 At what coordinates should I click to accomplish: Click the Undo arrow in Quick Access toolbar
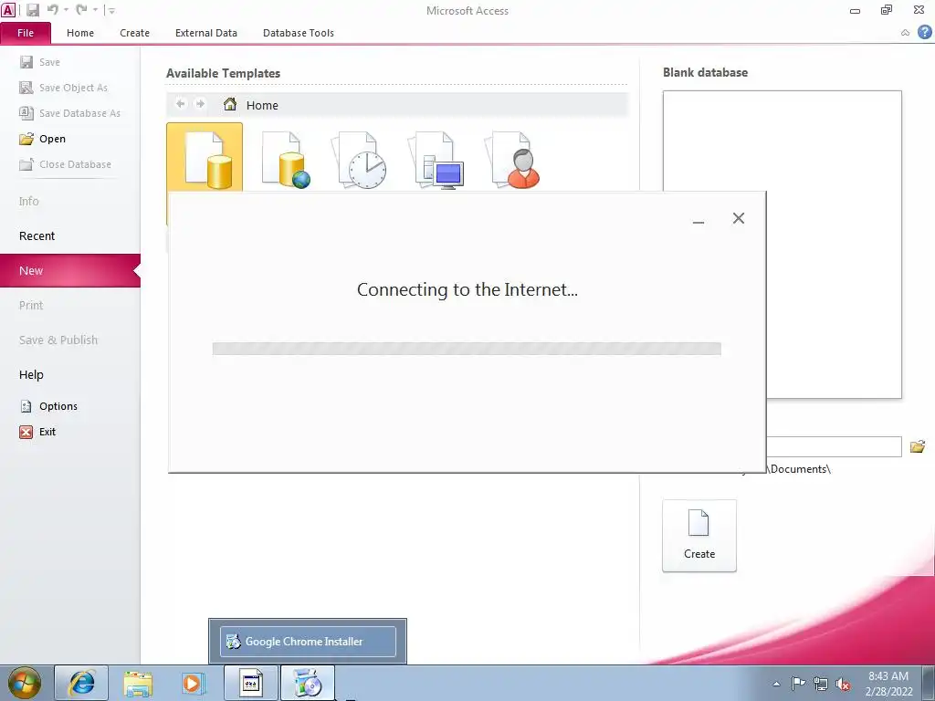pyautogui.click(x=53, y=9)
